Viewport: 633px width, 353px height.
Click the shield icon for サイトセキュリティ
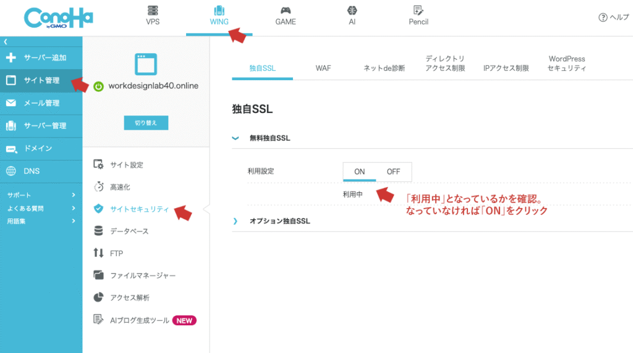coord(98,209)
